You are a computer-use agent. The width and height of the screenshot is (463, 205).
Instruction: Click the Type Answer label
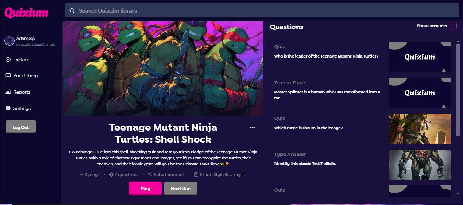290,154
